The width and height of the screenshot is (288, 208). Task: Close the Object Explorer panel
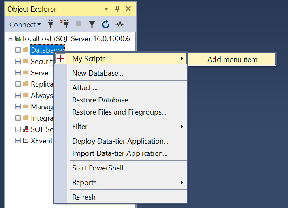click(x=128, y=8)
